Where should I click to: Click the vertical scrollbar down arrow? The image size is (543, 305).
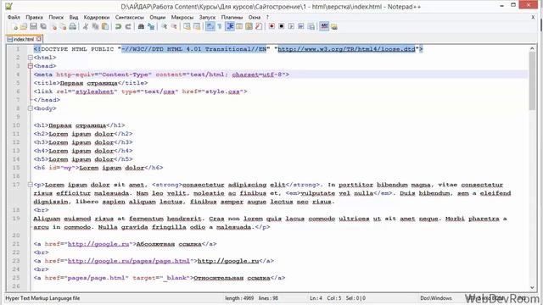click(532, 287)
